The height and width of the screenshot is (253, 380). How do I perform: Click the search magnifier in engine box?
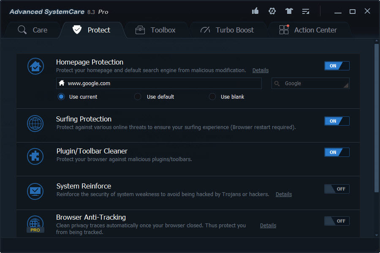coord(277,83)
